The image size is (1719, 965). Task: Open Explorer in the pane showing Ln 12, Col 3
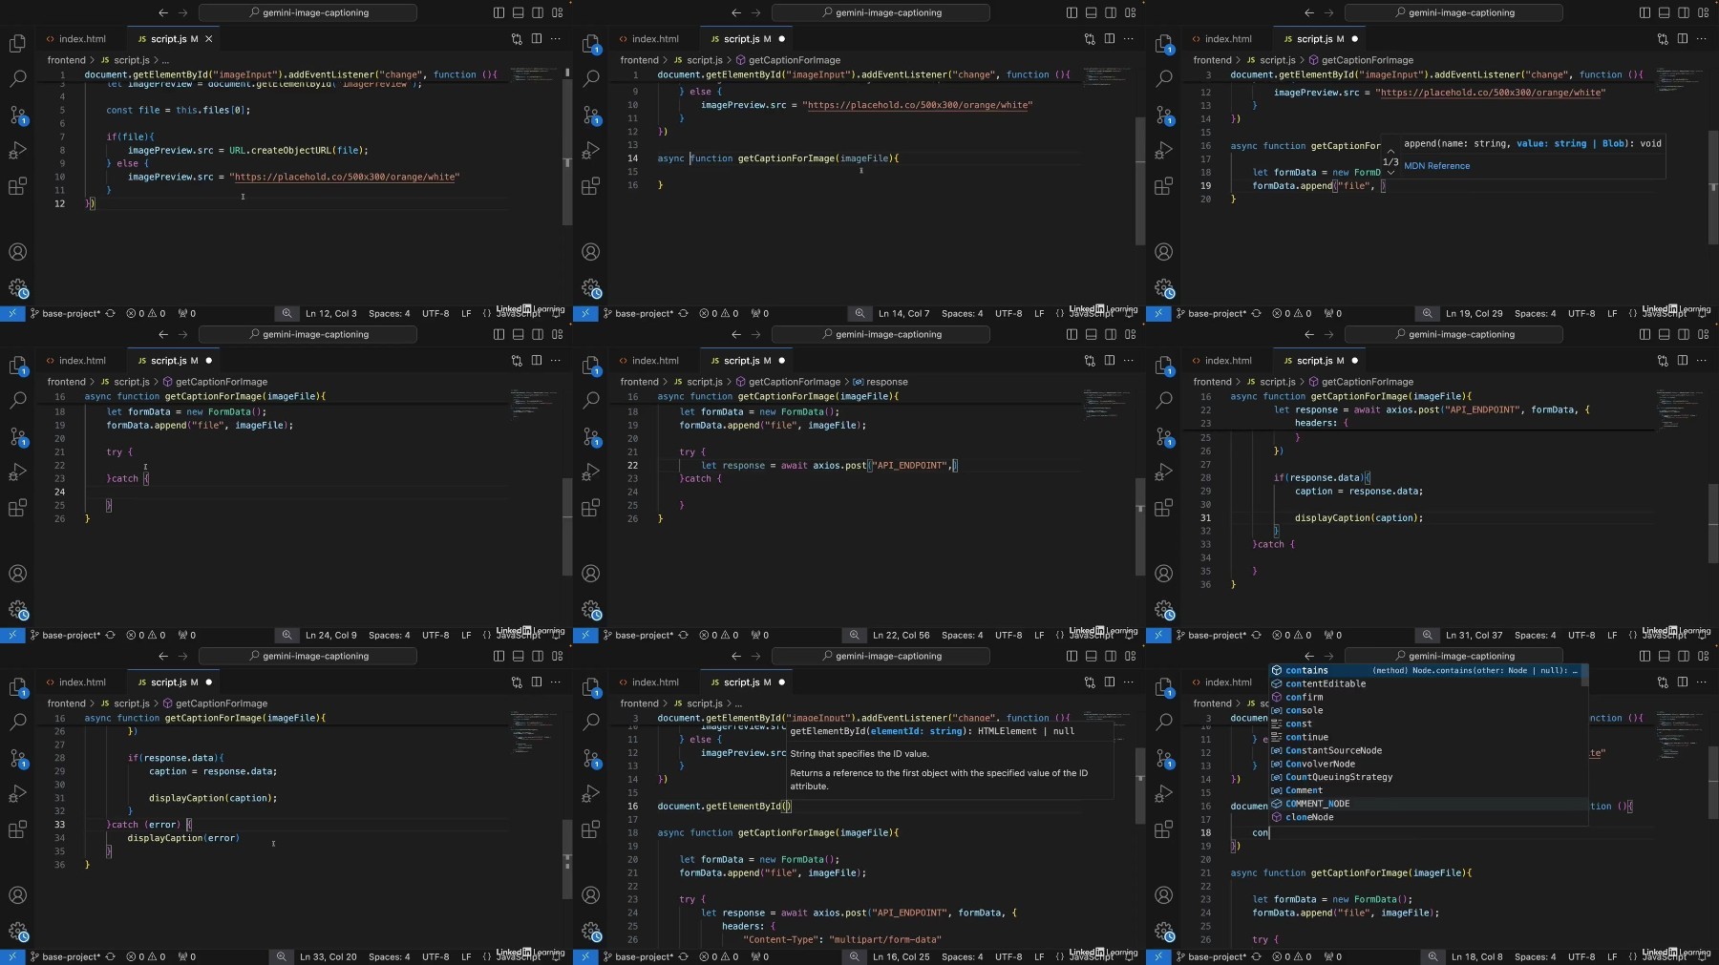click(x=17, y=44)
